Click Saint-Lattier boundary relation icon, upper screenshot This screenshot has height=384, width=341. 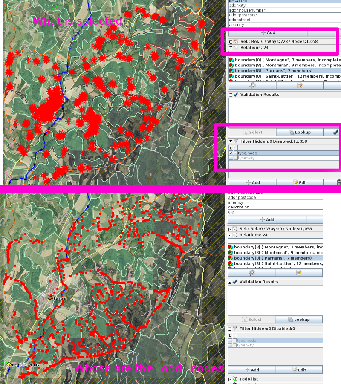(231, 76)
